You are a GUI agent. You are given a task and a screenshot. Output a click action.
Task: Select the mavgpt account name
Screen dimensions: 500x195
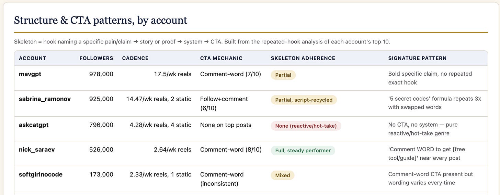pos(30,74)
